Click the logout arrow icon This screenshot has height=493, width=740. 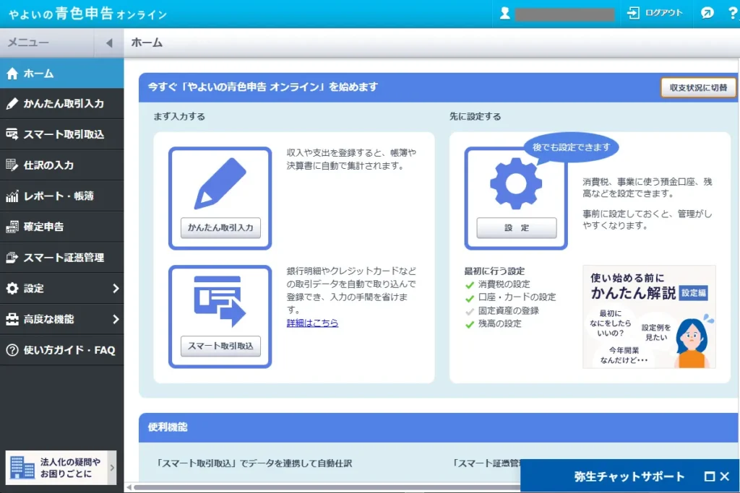(633, 13)
